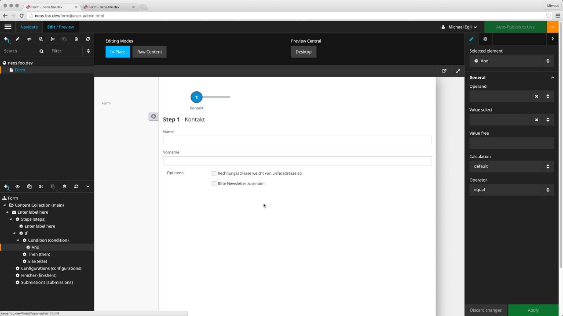The height and width of the screenshot is (316, 563).
Task: Check Rechnungsadresse weicht von Lieferadresse ab
Action: pos(214,173)
